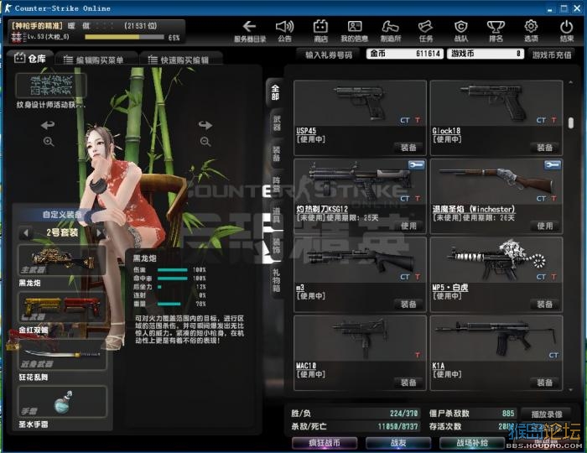Equip Glock18 with its 装备 button

click(x=545, y=148)
